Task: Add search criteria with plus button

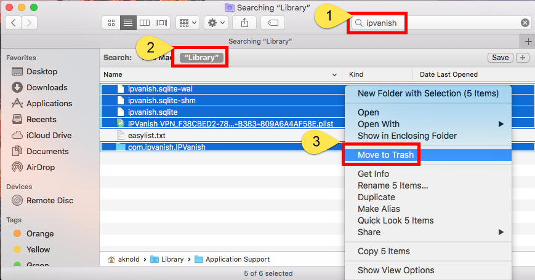Action: [x=523, y=58]
